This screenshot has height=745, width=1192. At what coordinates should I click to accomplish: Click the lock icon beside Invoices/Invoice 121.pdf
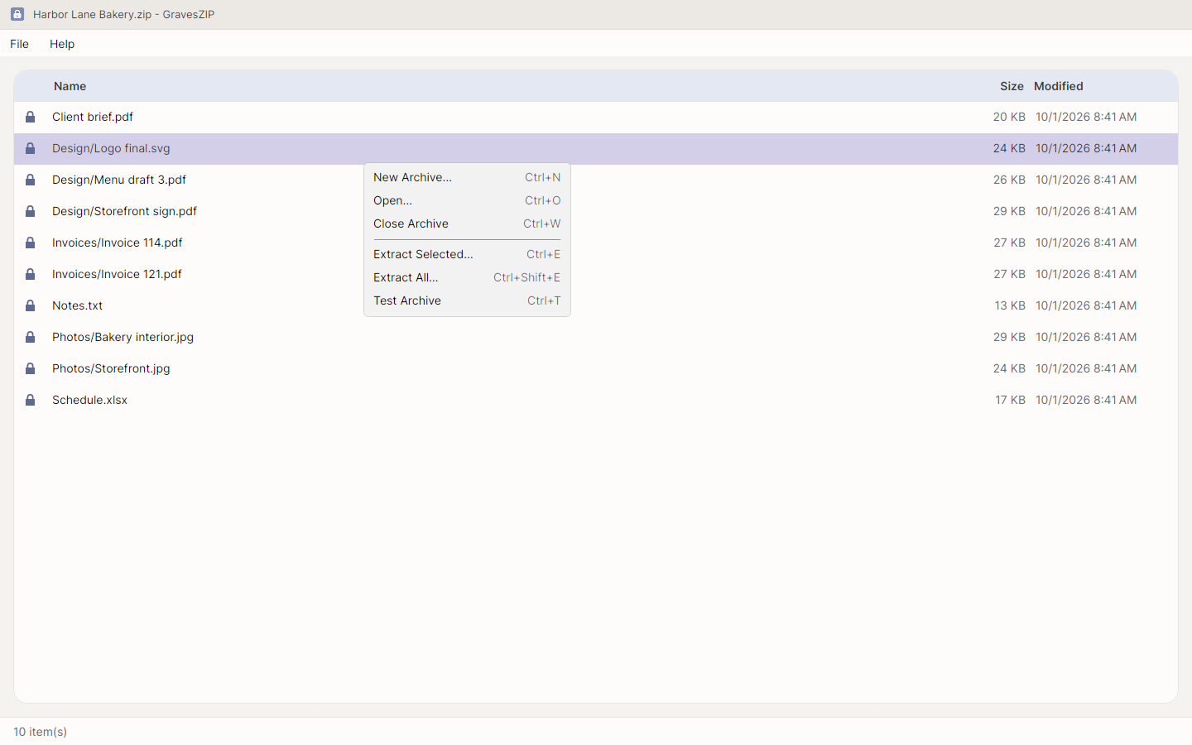[30, 274]
